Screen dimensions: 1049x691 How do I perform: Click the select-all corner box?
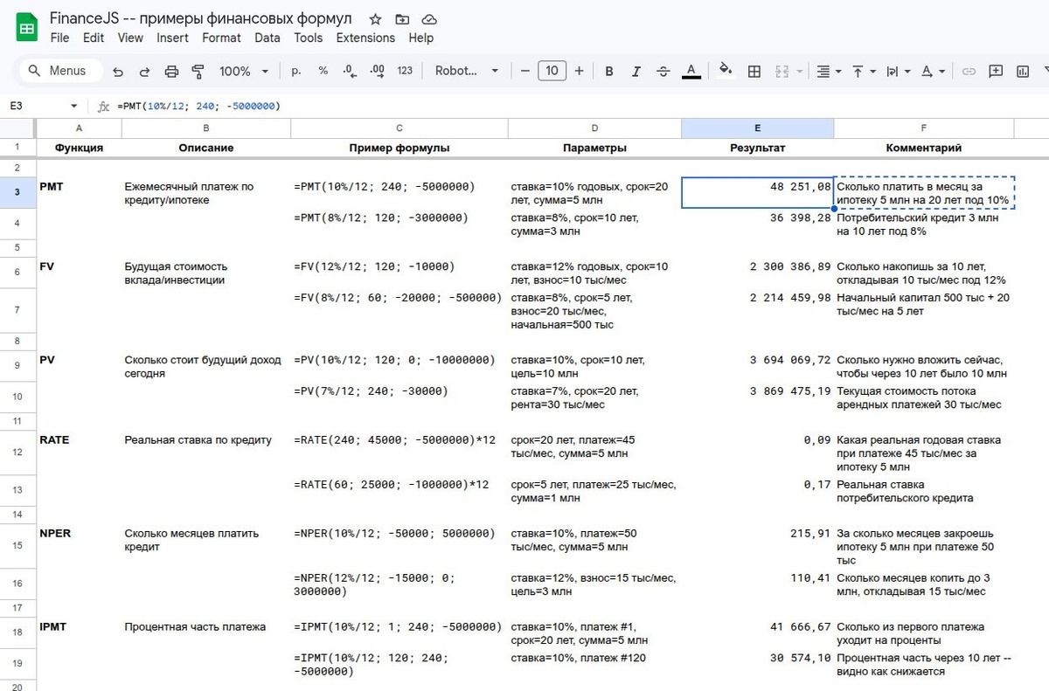point(17,128)
